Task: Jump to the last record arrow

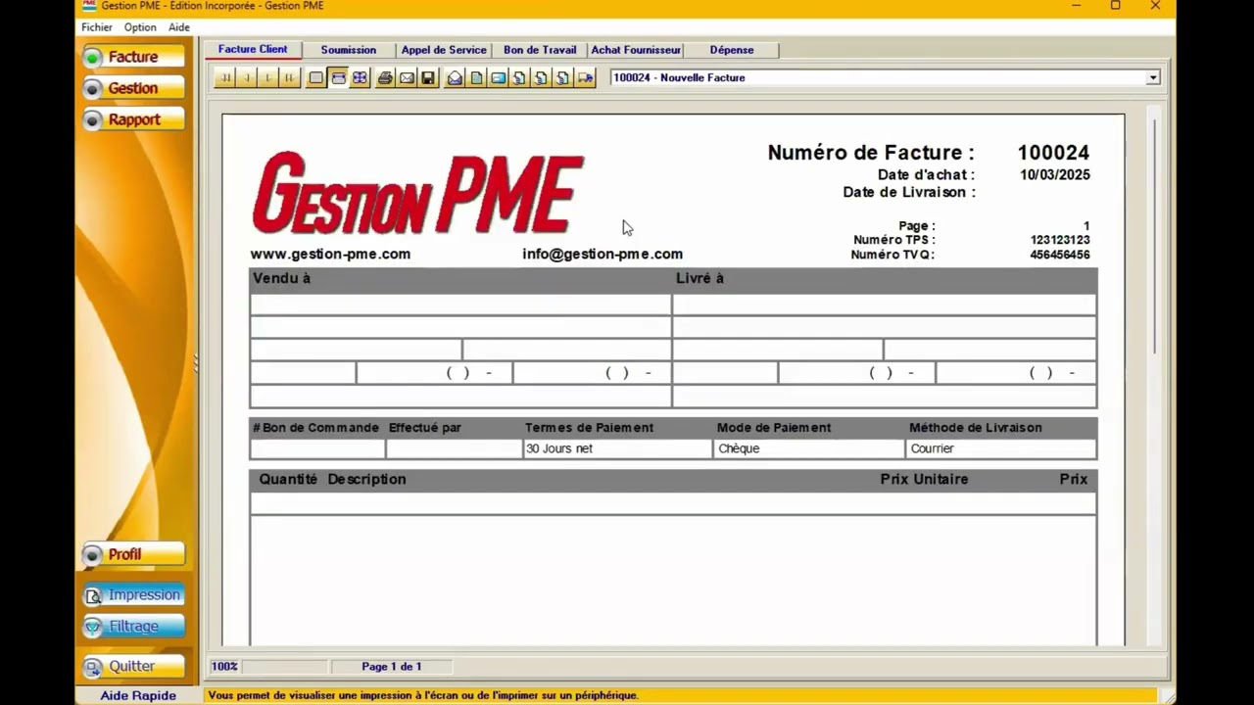Action: pos(288,78)
